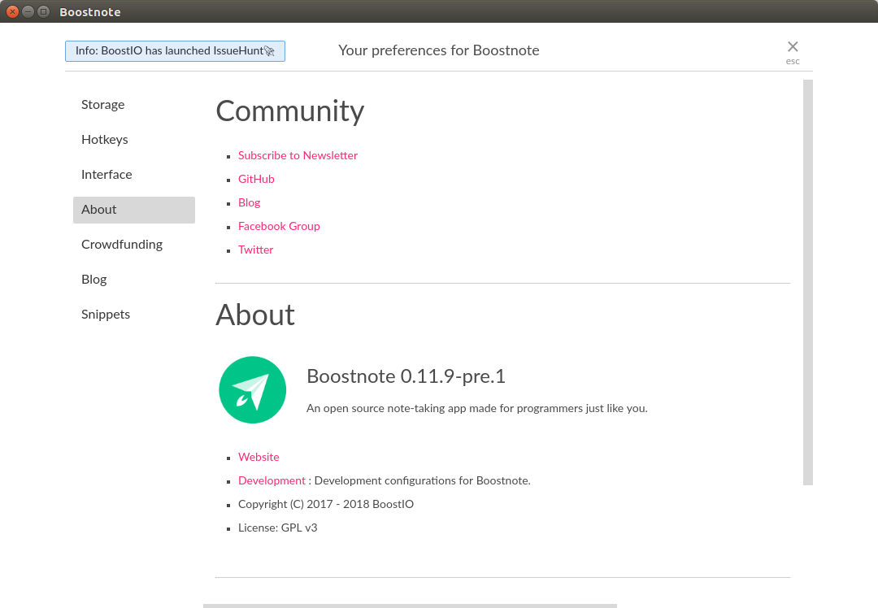Open the Website link under About

point(259,457)
